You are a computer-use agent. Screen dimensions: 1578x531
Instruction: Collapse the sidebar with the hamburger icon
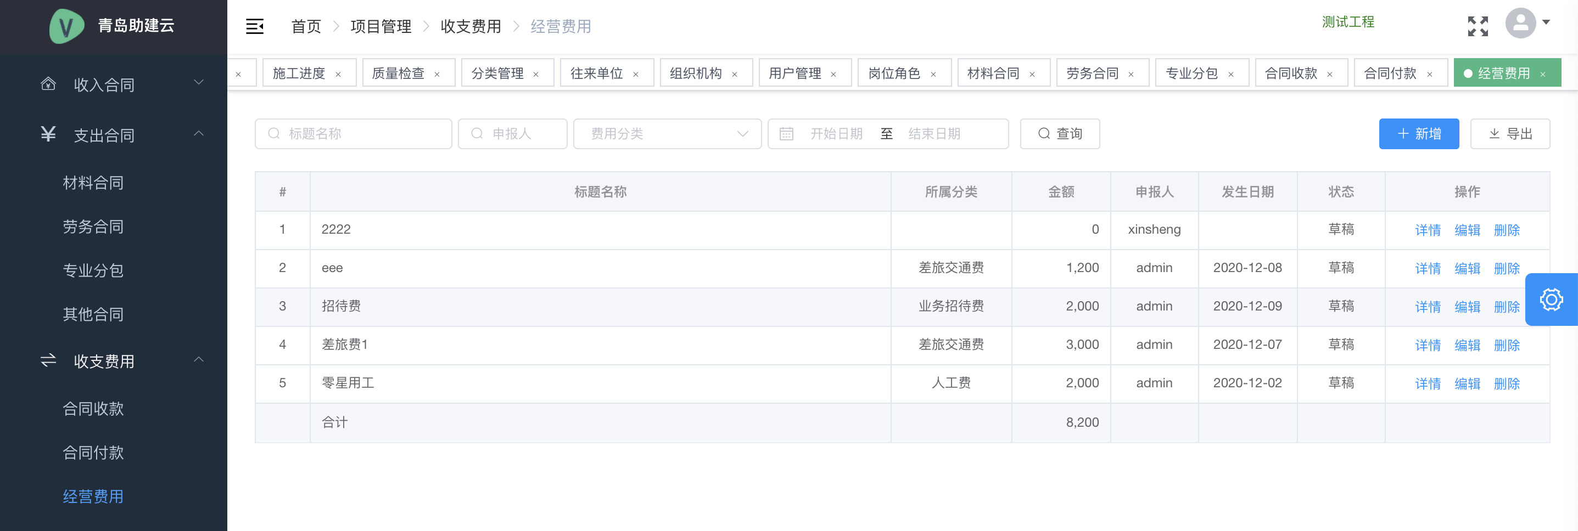point(254,26)
